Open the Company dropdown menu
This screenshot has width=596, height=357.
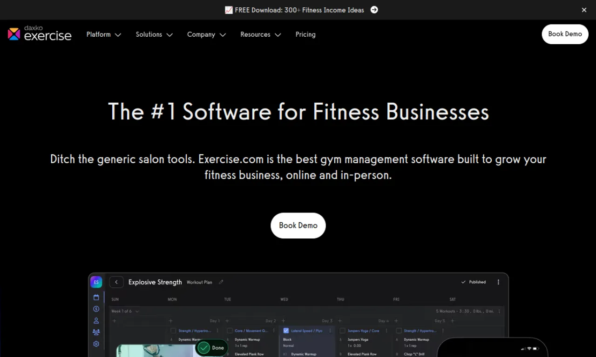click(x=206, y=34)
